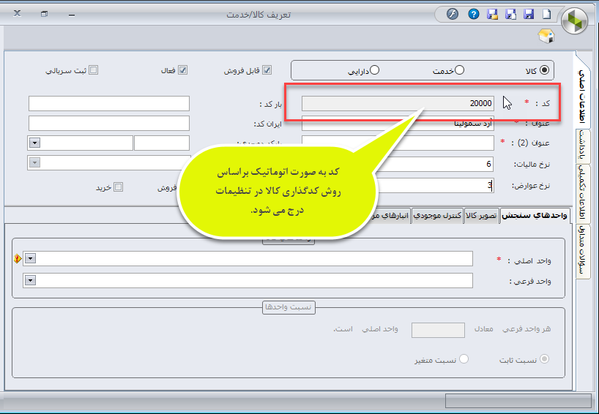
Task: Open the واحد اصلی dropdown arrow
Action: [x=31, y=259]
